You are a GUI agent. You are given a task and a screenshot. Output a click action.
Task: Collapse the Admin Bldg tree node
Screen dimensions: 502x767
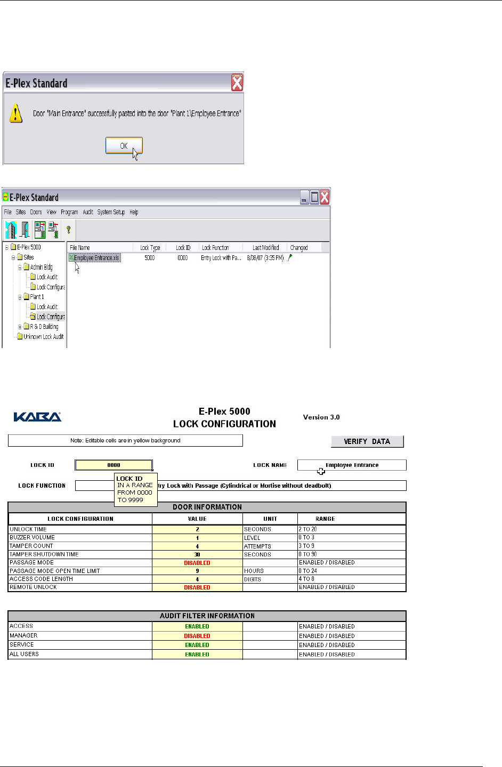pos(20,267)
